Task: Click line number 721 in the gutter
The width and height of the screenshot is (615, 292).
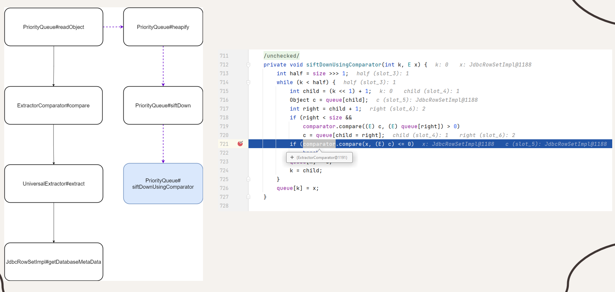Action: [x=224, y=144]
